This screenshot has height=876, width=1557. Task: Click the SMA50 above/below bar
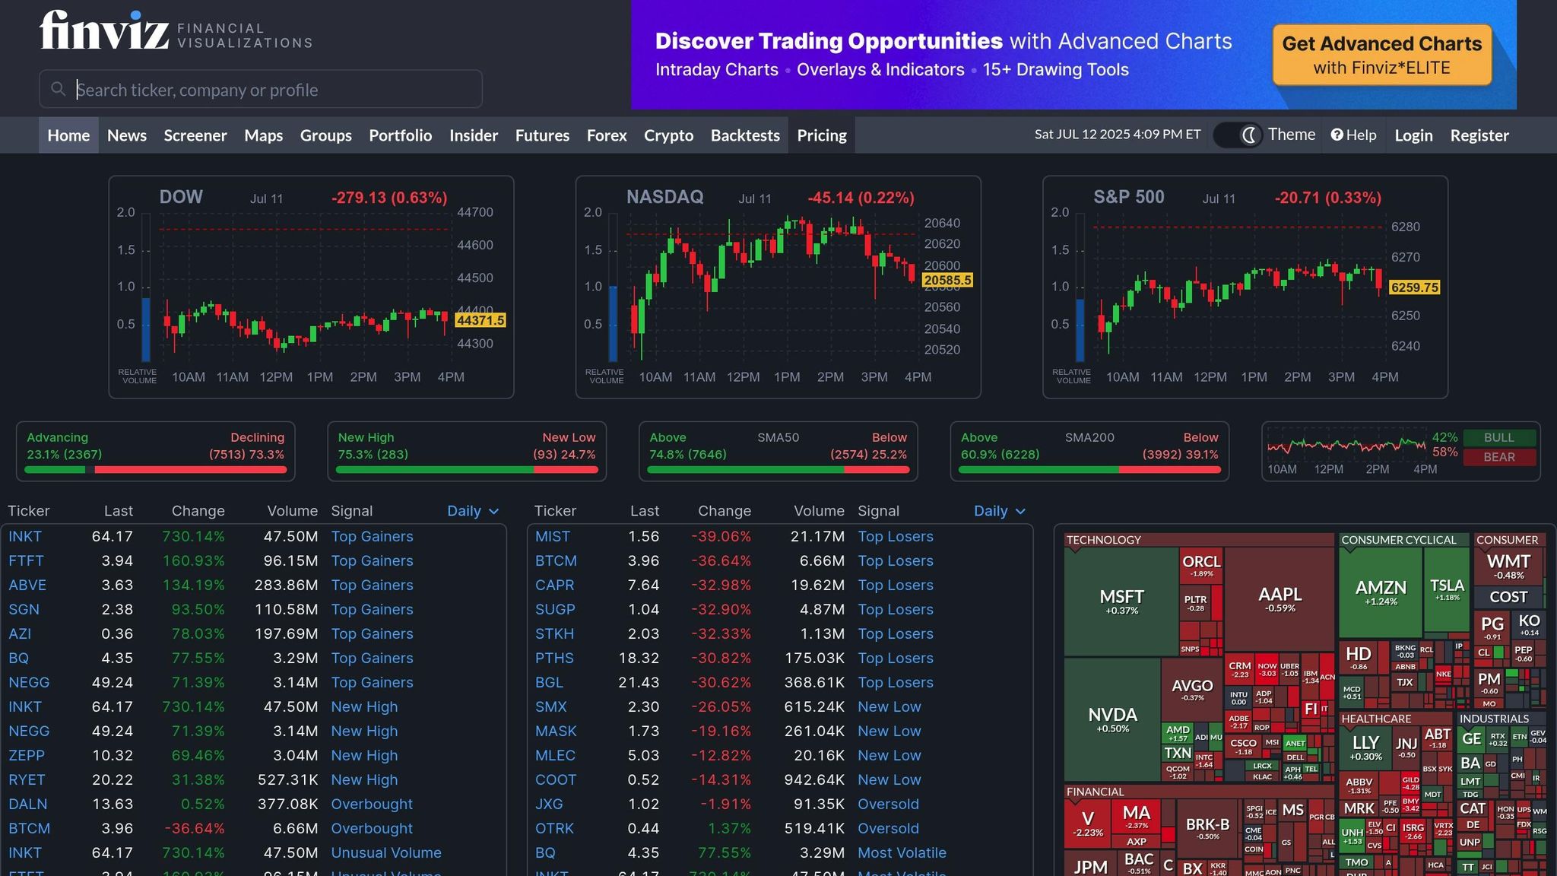click(x=778, y=470)
